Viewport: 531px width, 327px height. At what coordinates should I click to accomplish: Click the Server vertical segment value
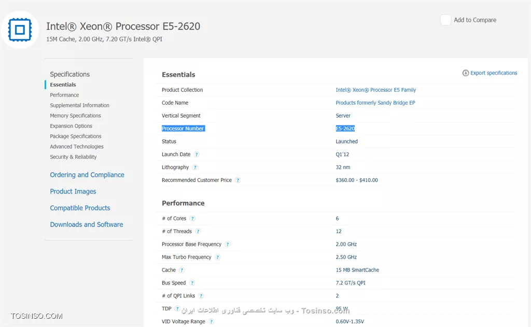pos(343,116)
